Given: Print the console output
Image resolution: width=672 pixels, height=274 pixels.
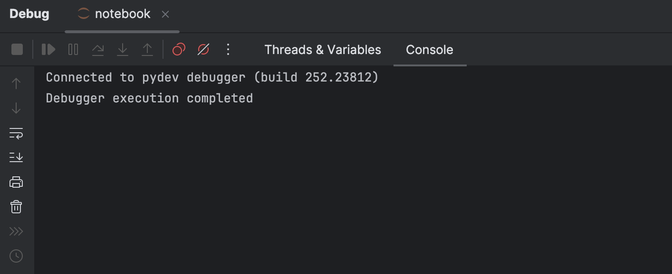Looking at the screenshot, I should [x=16, y=182].
